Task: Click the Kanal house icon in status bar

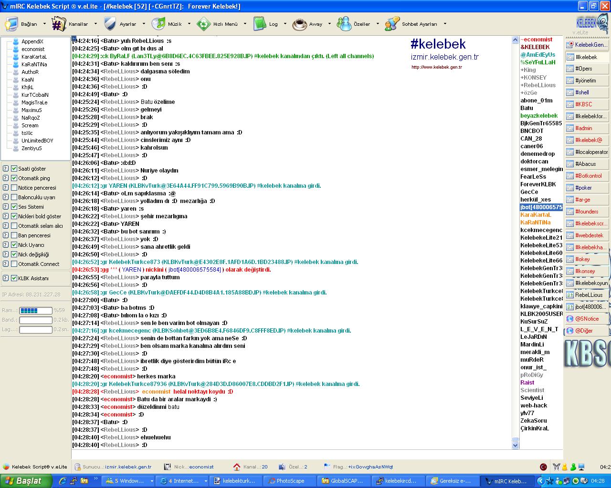Action: (237, 467)
